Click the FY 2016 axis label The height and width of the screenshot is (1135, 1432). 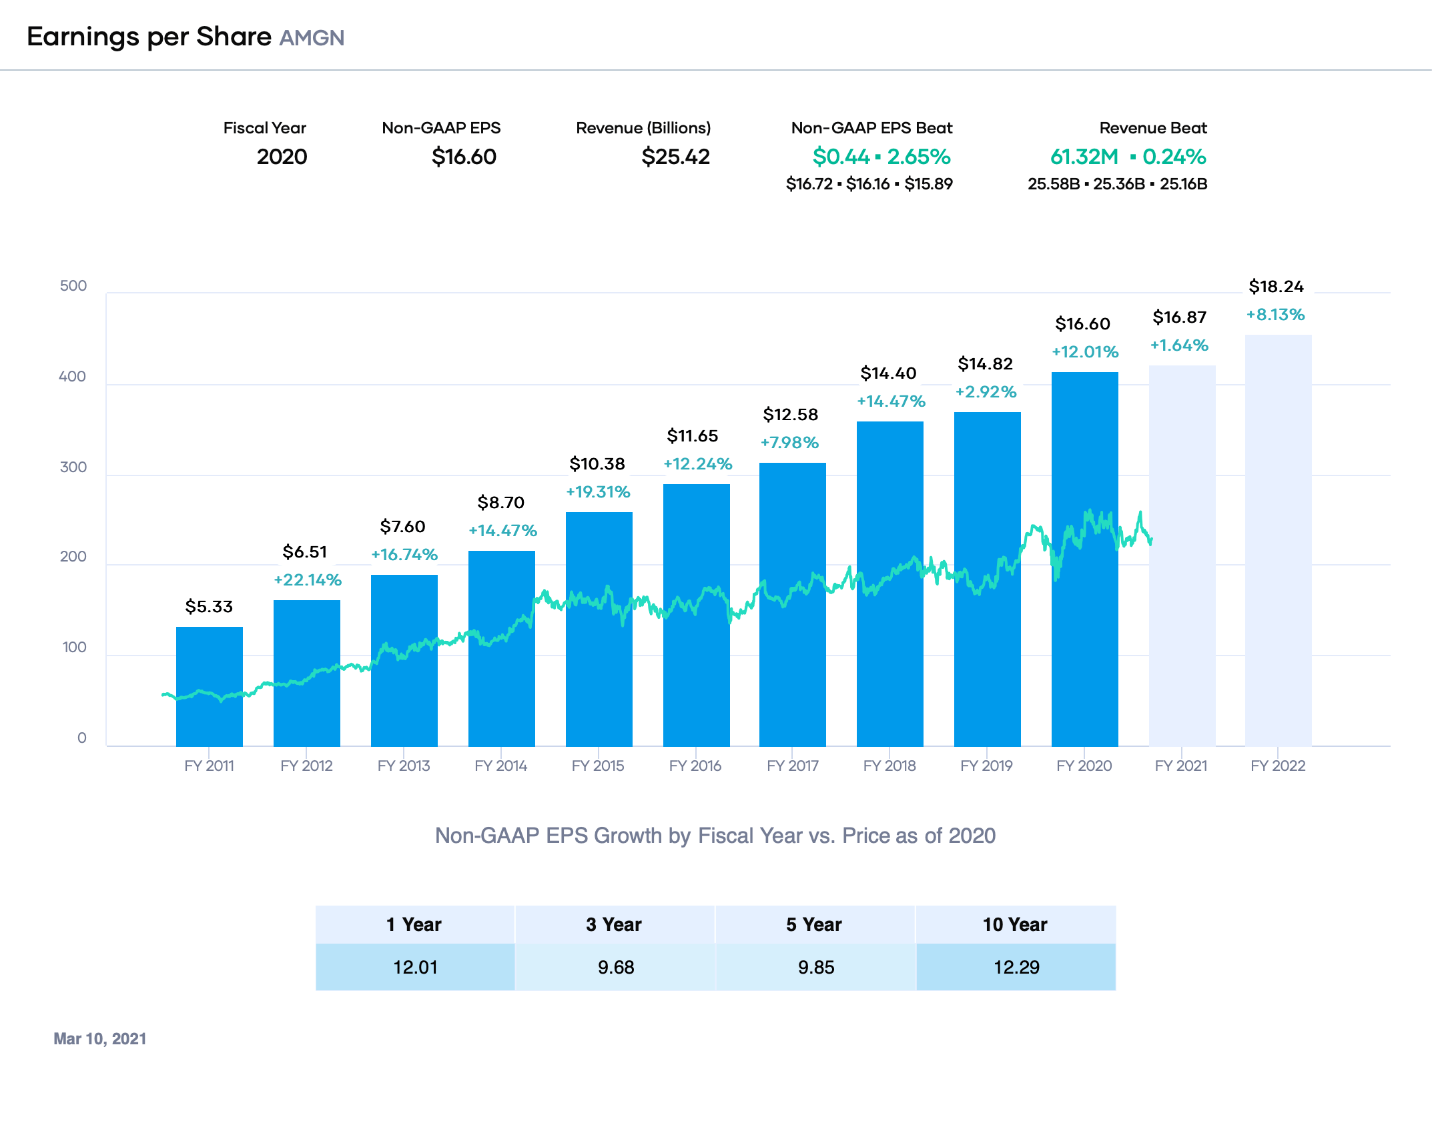click(x=695, y=766)
